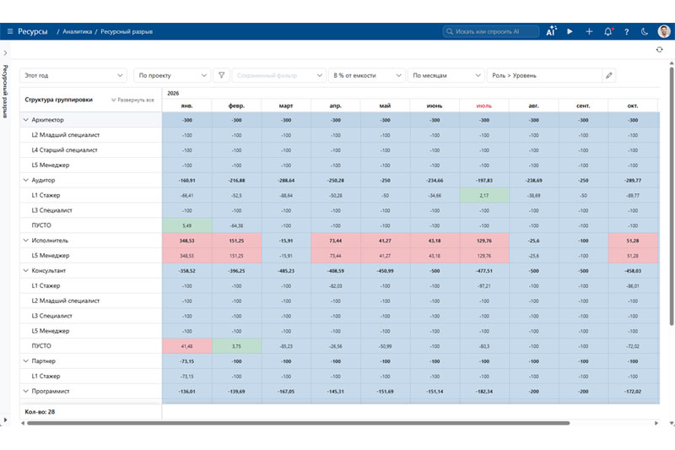Open notifications bell
The image size is (675, 450).
pyautogui.click(x=607, y=31)
